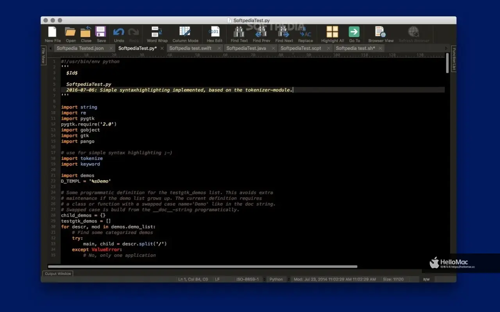Switch to the SoftpediaTest.scpt tab

click(301, 48)
